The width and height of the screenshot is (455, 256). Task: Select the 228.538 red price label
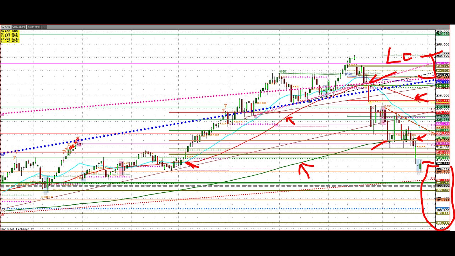(443, 112)
